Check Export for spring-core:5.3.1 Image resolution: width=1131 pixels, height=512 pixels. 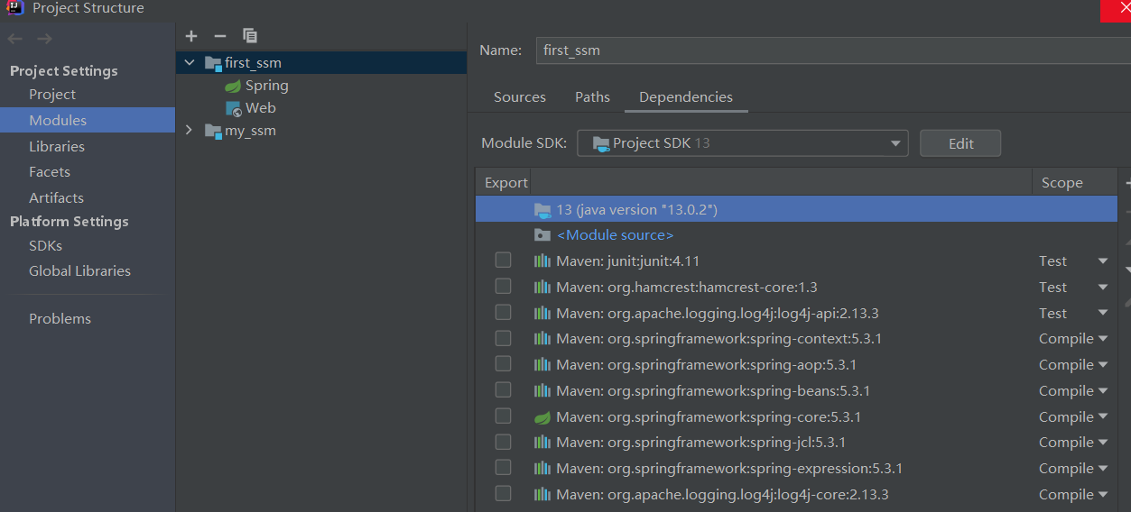[x=503, y=416]
